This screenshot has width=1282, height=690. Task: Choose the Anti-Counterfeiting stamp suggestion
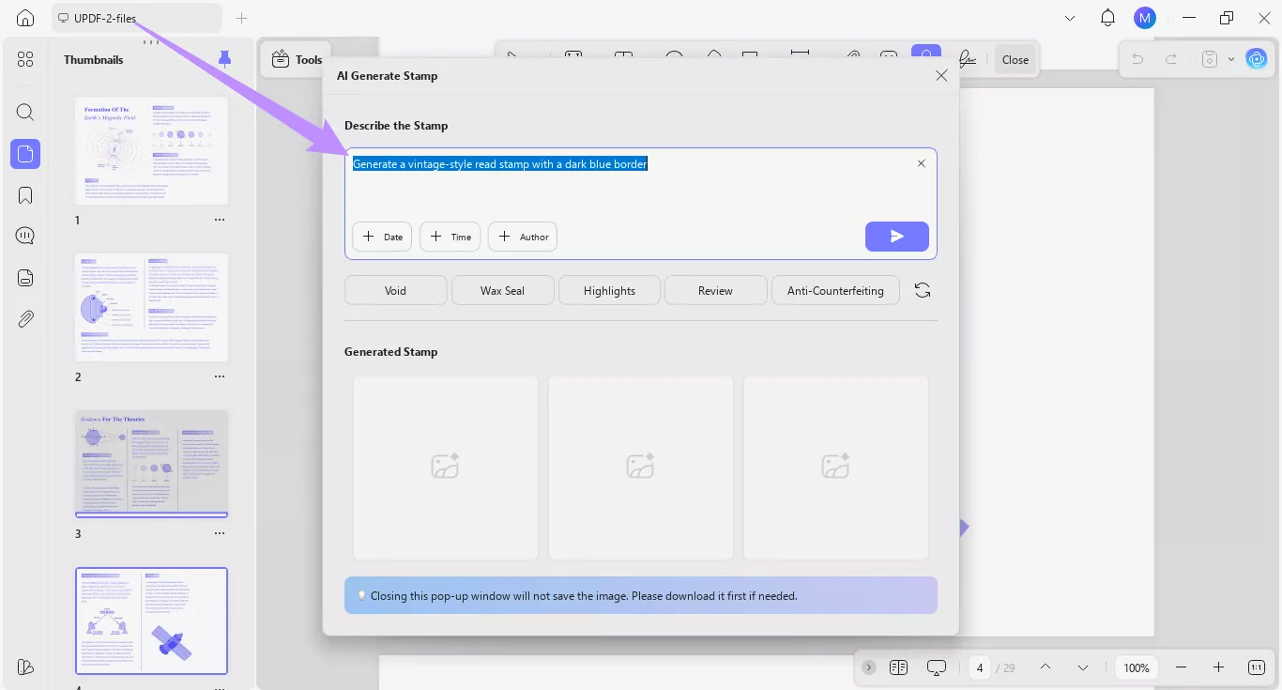click(x=835, y=290)
